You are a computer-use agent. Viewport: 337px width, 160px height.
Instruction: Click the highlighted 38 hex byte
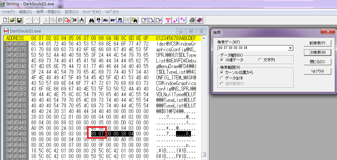[x=124, y=133]
